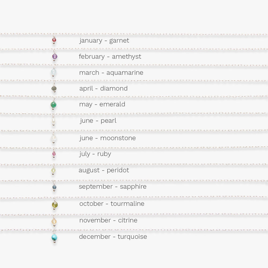Click the "december - turquoise" label
This screenshot has height=268, width=268.
coord(113,237)
